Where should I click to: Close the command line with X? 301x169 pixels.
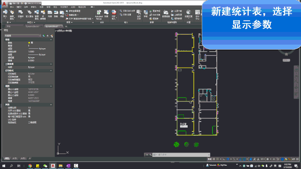[147, 155]
